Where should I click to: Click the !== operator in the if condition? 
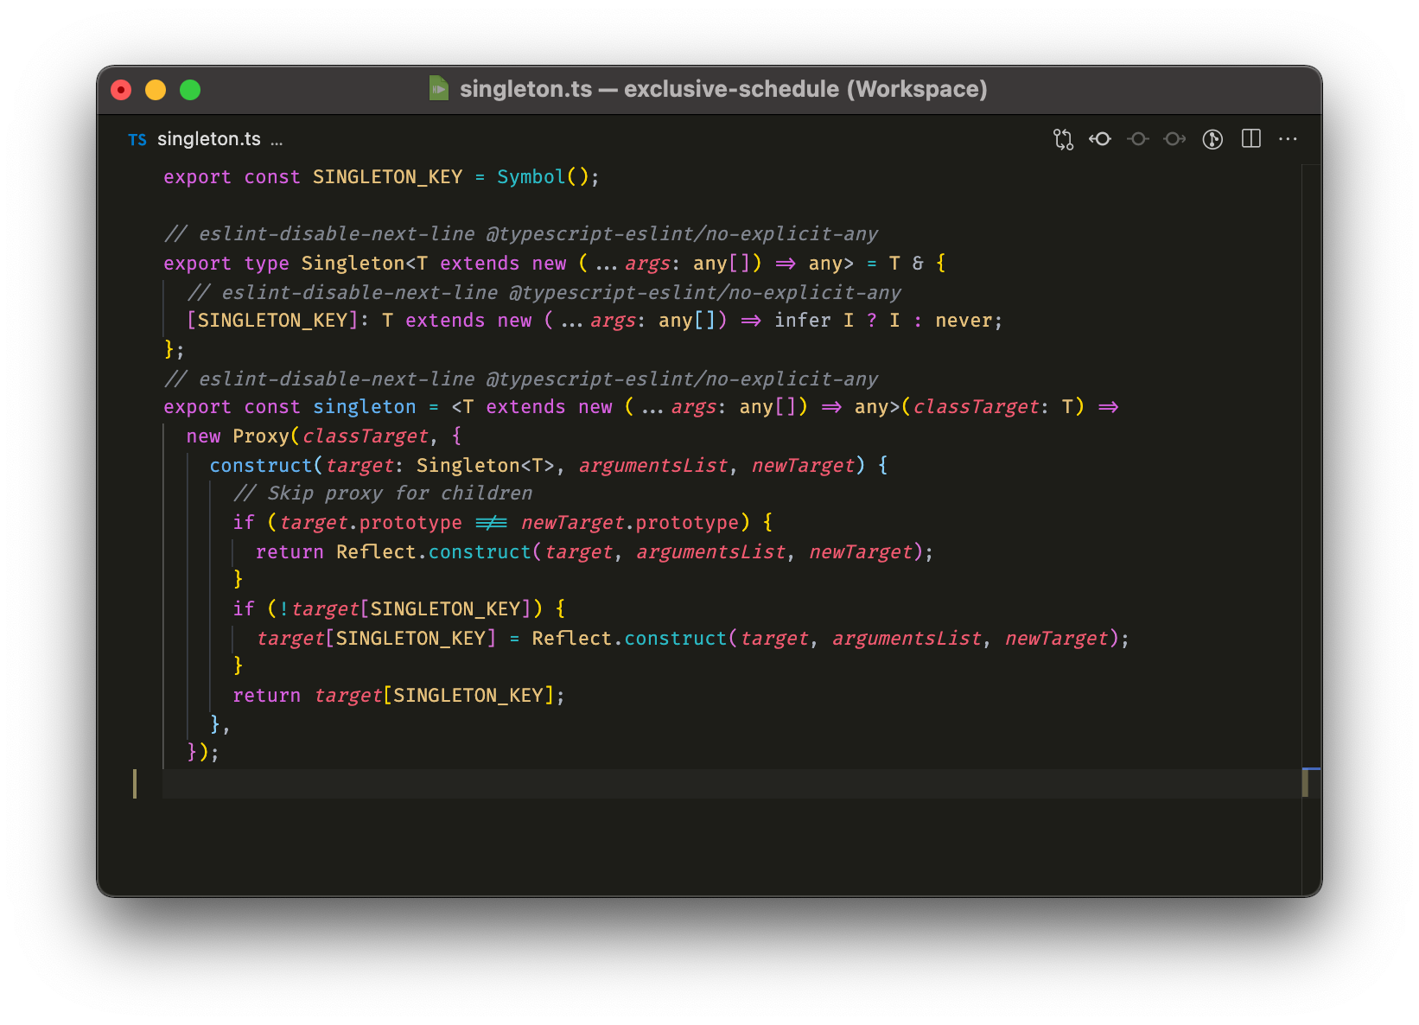pyautogui.click(x=491, y=523)
